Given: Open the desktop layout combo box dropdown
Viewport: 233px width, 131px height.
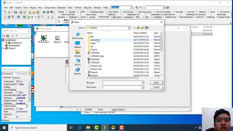Looking at the screenshot, I should tap(131, 7).
